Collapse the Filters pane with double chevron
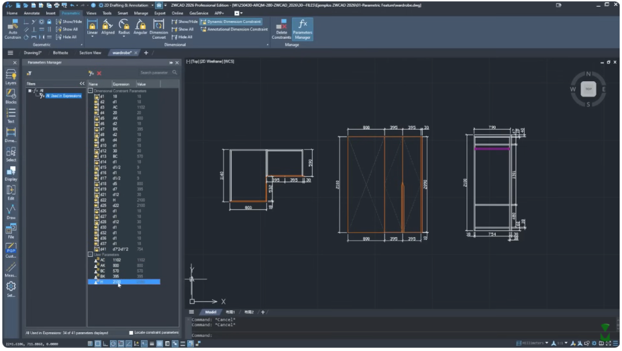 tap(82, 84)
